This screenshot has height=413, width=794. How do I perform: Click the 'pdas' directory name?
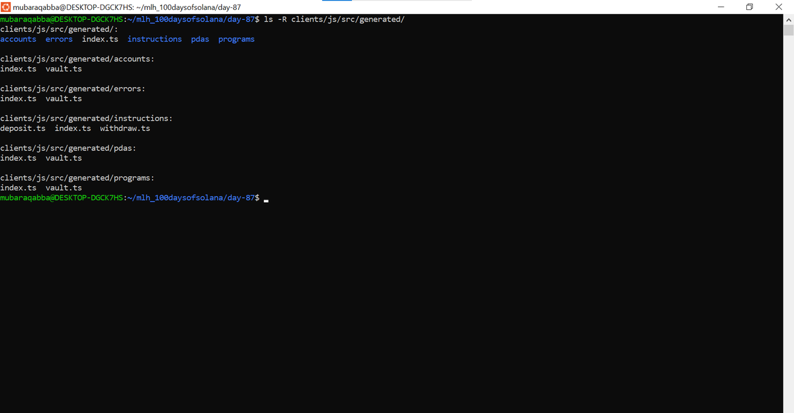pyautogui.click(x=200, y=39)
